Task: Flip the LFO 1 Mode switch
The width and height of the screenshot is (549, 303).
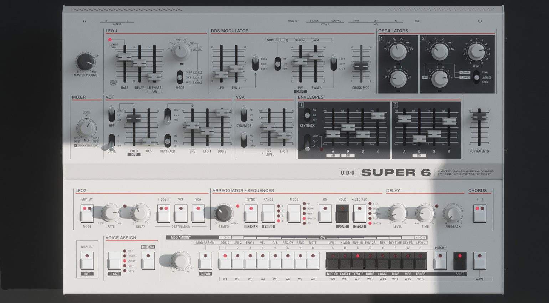Action: (x=180, y=77)
